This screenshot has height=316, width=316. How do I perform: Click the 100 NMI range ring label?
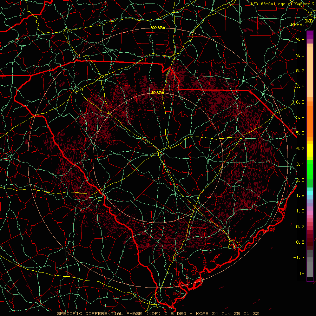pos(158,28)
